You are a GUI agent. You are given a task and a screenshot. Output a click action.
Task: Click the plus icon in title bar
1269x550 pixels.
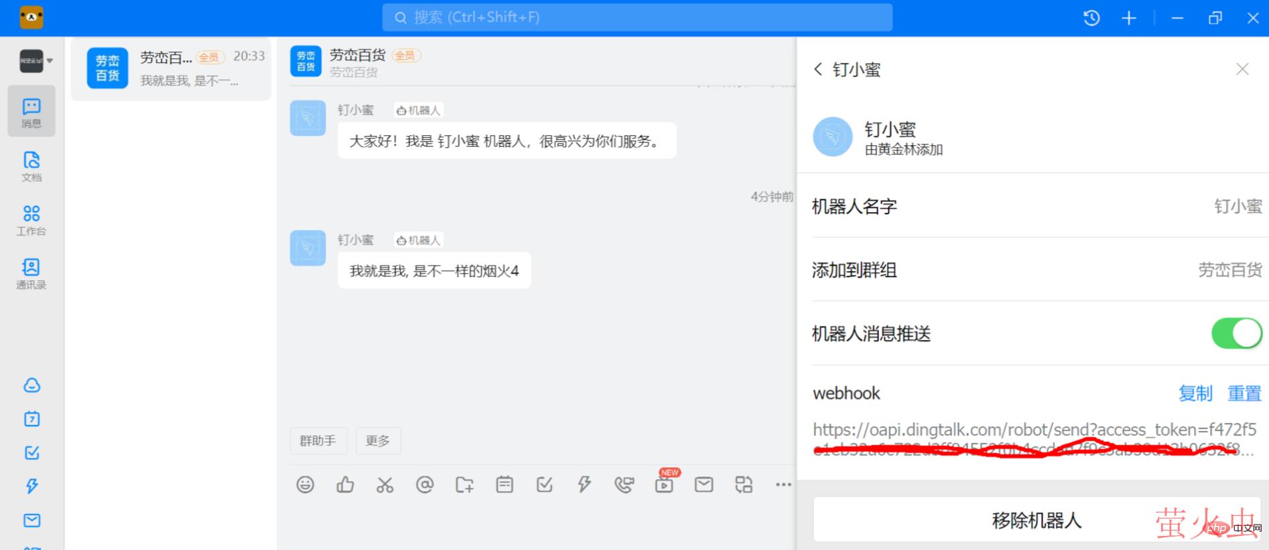tap(1129, 18)
